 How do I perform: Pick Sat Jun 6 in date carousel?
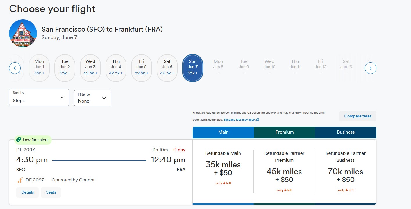167,68
